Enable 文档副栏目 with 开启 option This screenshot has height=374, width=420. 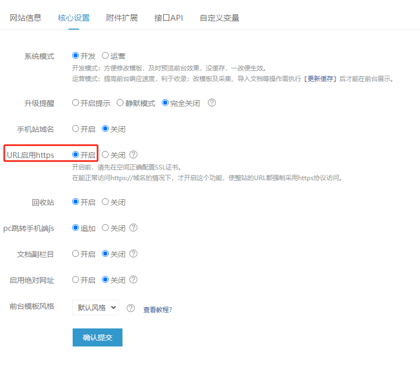click(75, 254)
